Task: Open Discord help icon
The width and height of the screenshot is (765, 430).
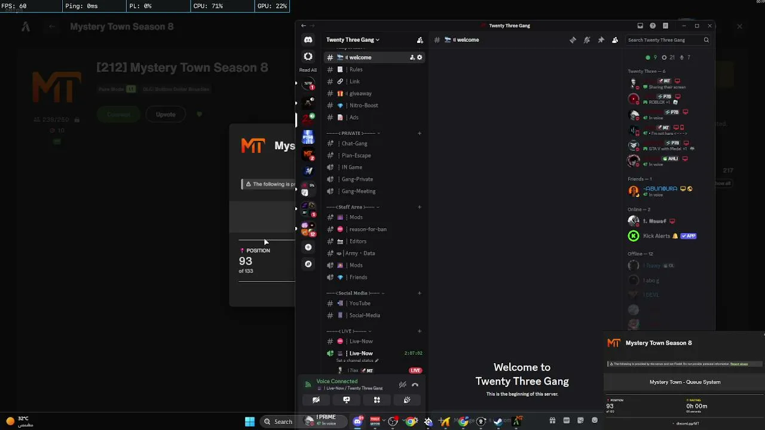Action: tap(653, 26)
